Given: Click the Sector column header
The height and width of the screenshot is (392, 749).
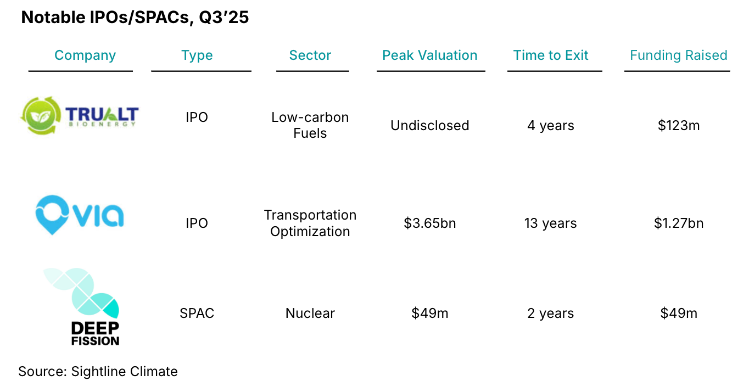Looking at the screenshot, I should tap(310, 55).
